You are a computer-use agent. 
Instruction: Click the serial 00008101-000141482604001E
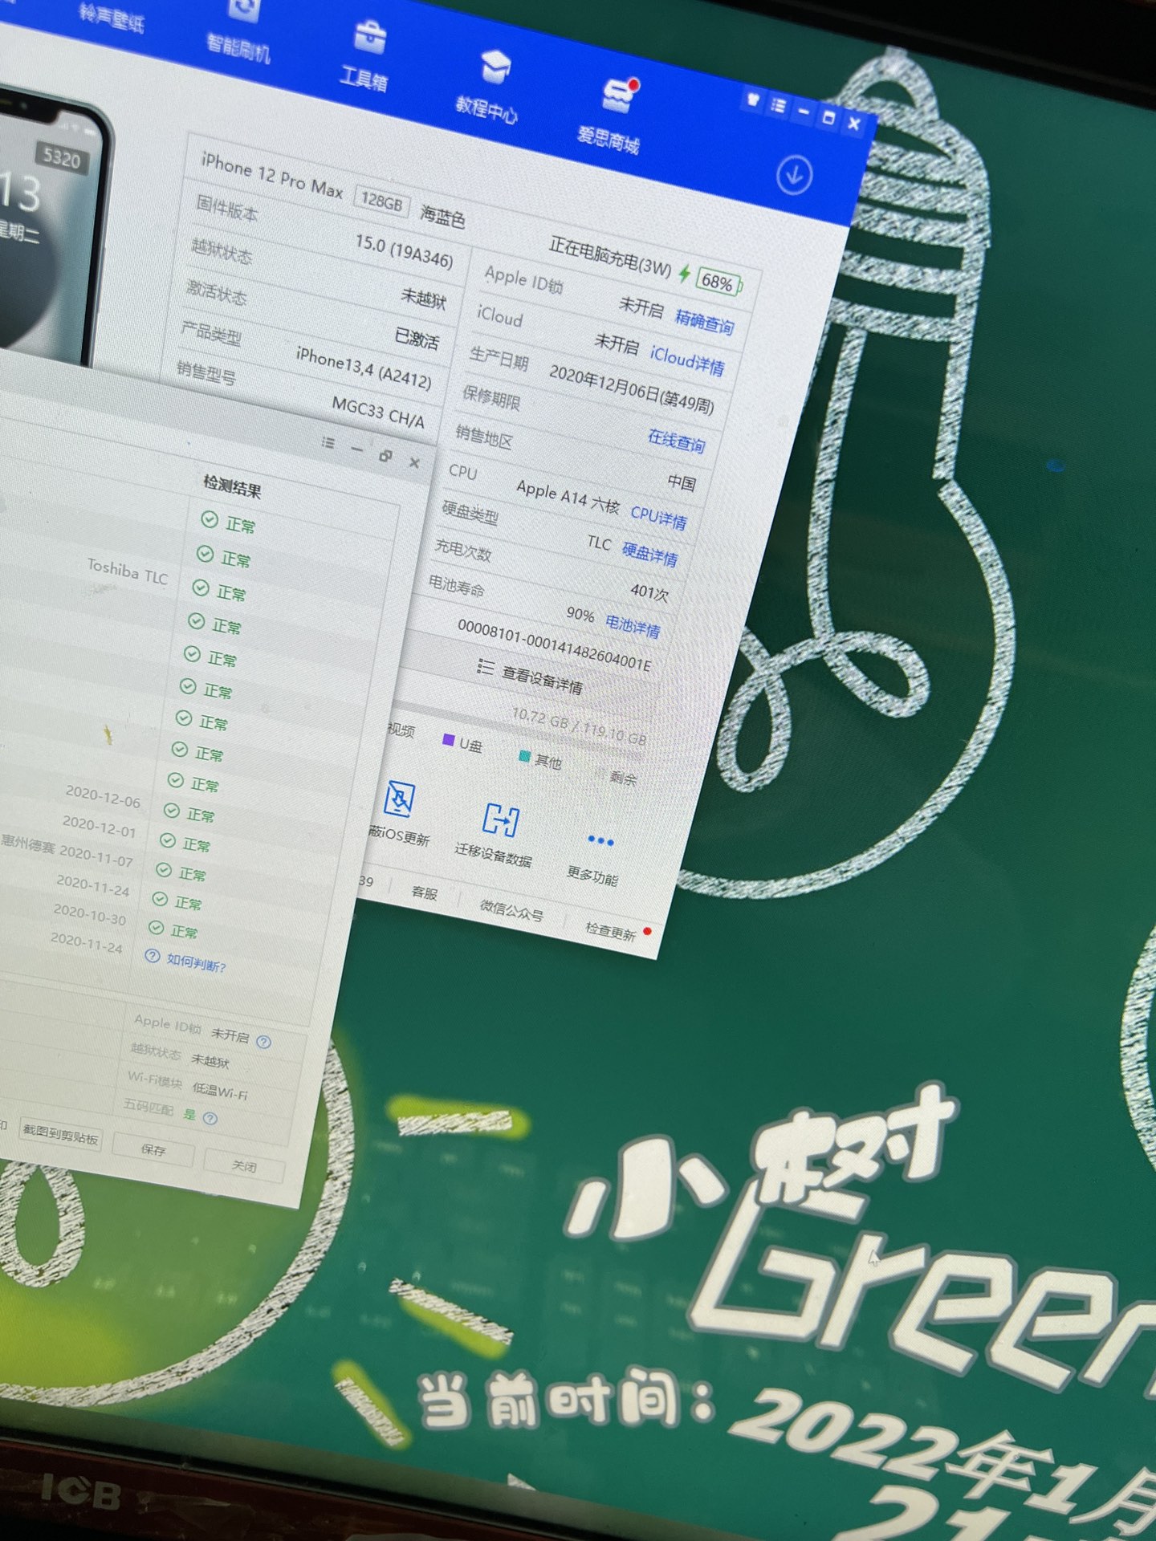(554, 645)
